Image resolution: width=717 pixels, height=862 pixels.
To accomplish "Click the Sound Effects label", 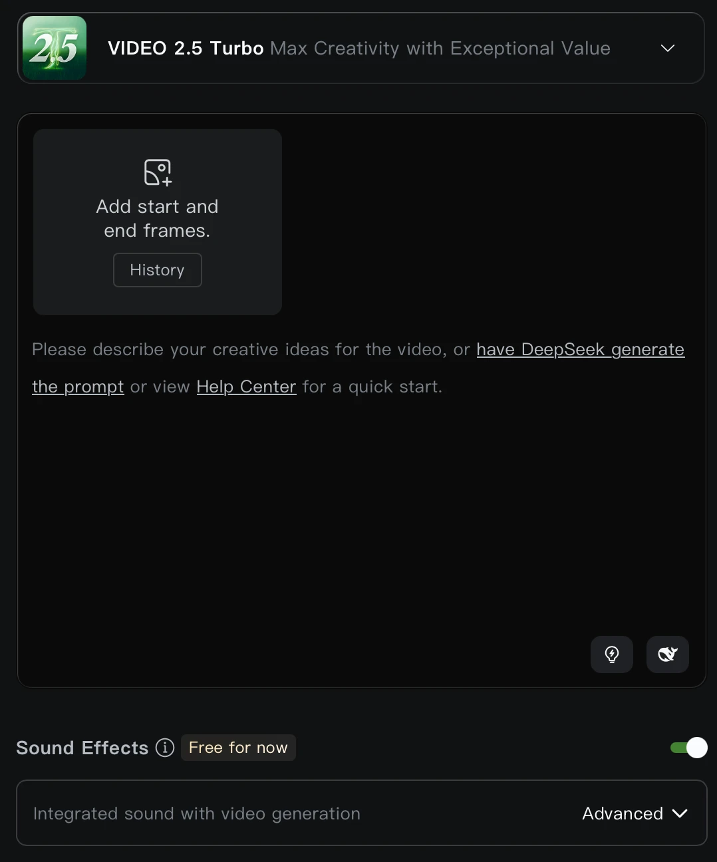I will coord(82,748).
